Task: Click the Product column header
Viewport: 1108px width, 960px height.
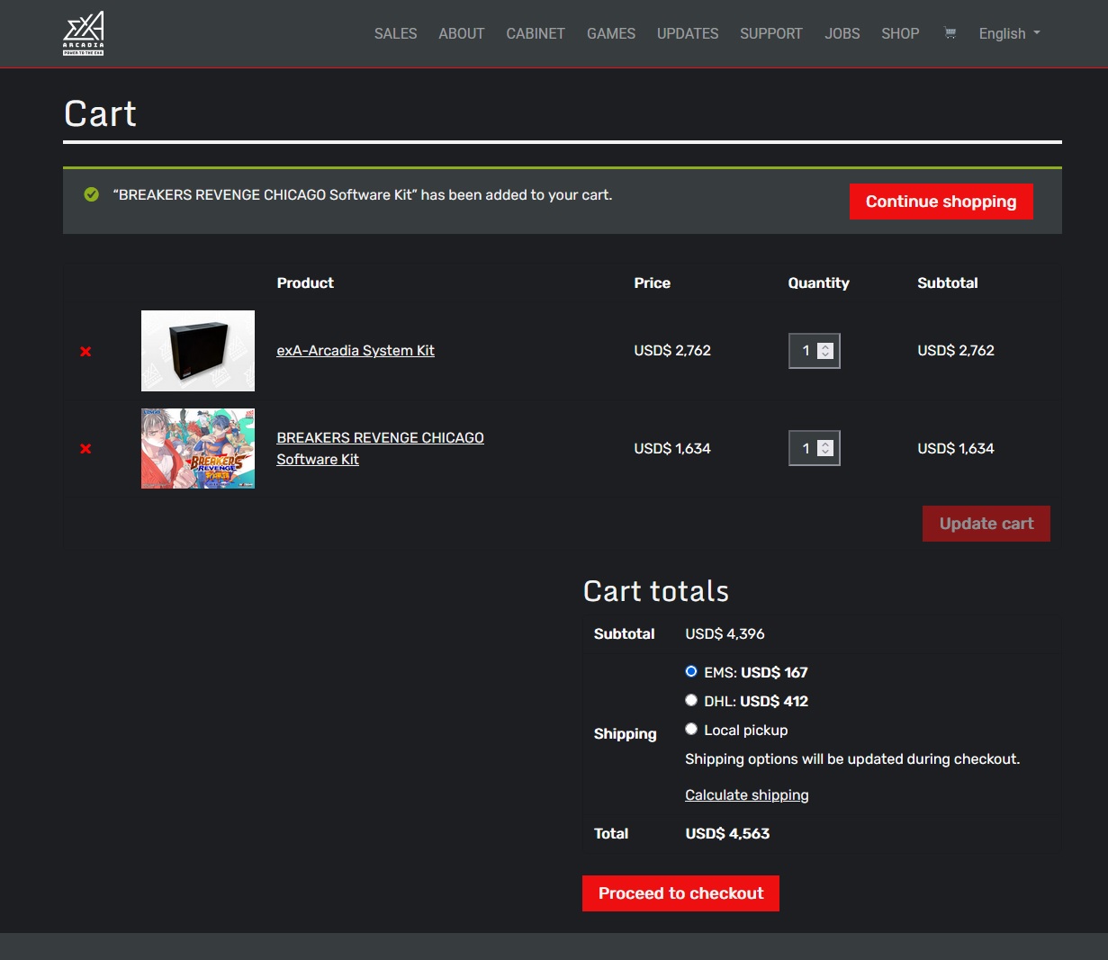Action: [x=305, y=283]
